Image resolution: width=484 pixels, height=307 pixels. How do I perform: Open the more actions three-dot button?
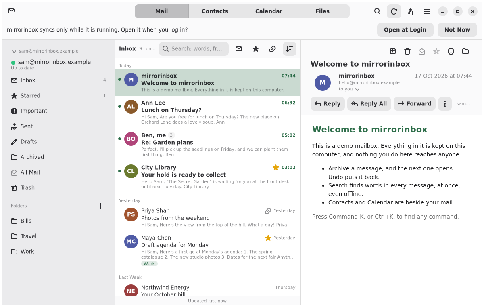point(445,104)
